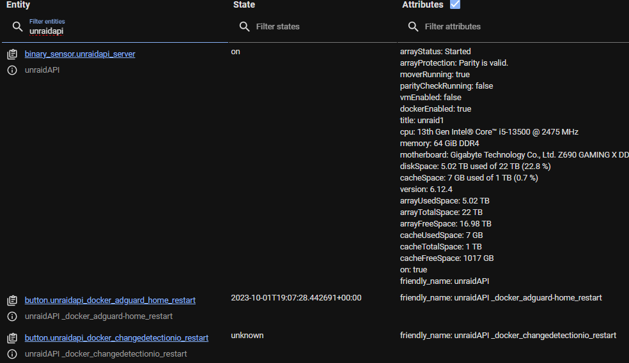Click the 'on: true' attribute
Screen dimensions: 629x363
(414, 270)
